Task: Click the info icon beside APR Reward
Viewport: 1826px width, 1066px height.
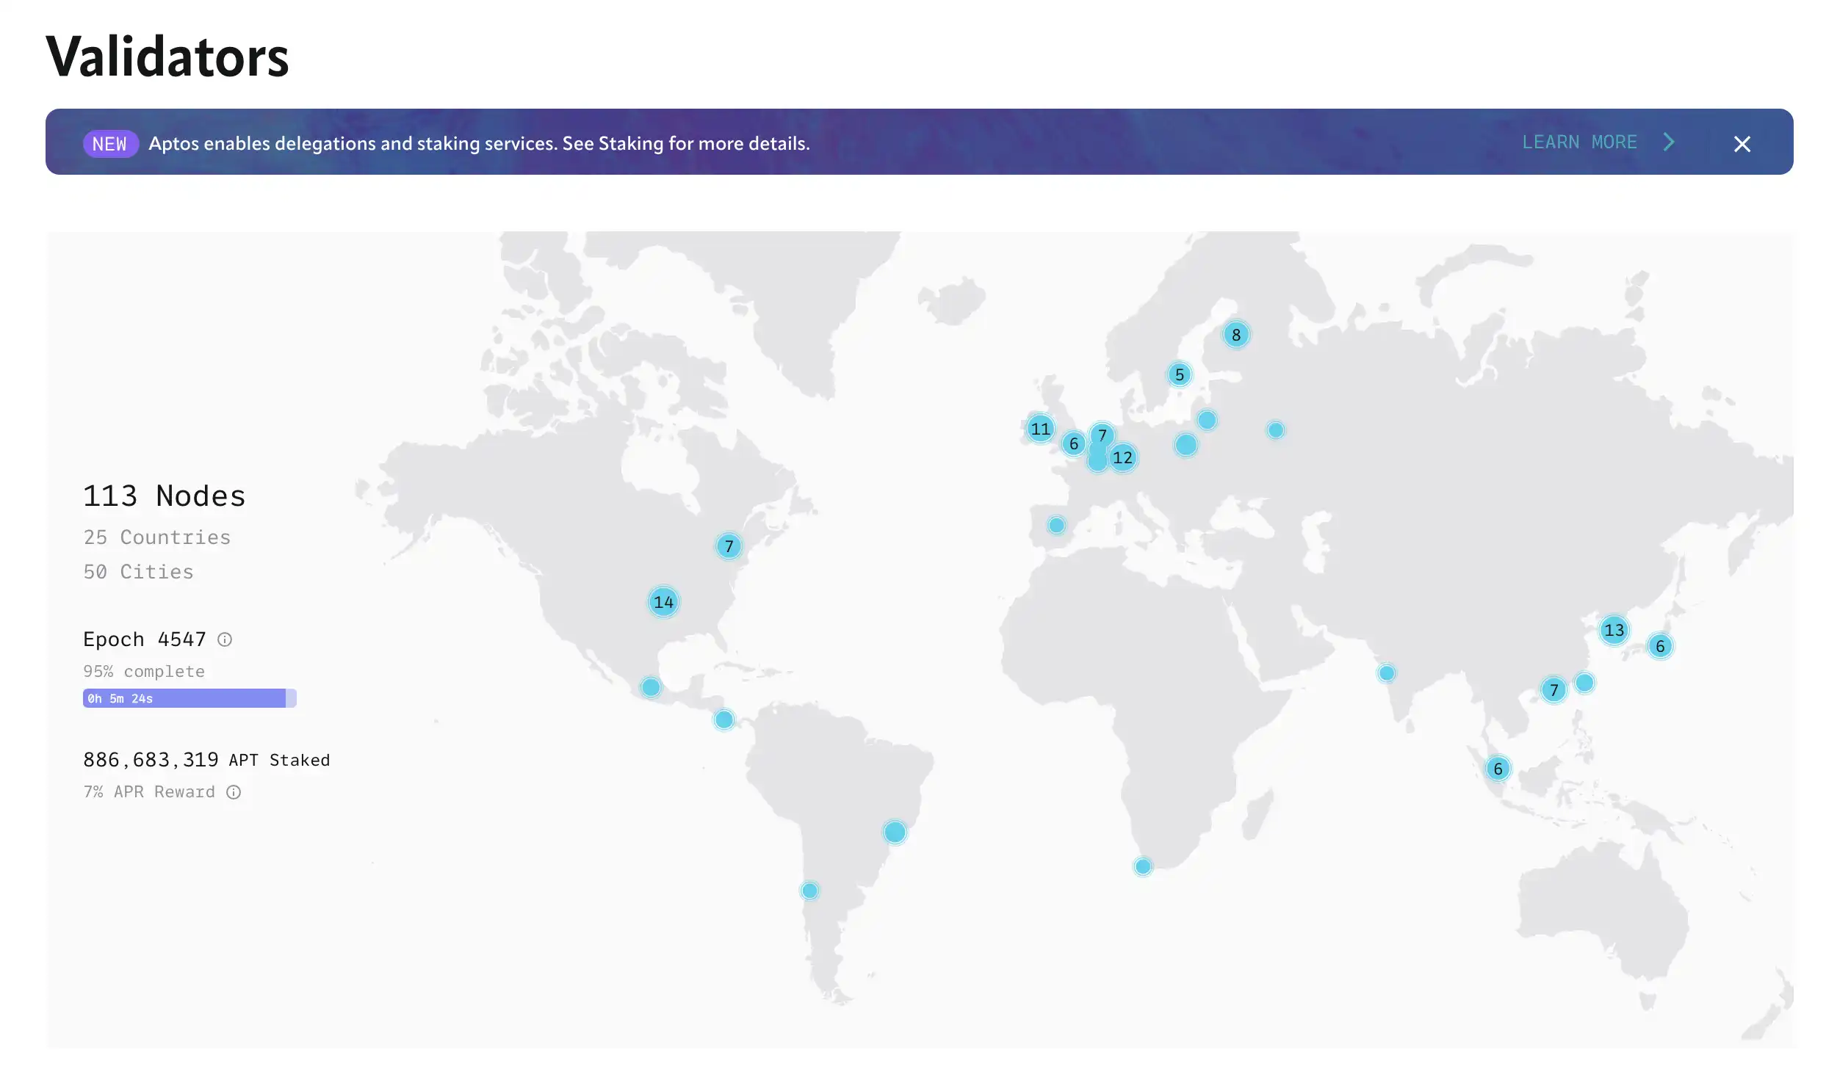Action: point(234,792)
